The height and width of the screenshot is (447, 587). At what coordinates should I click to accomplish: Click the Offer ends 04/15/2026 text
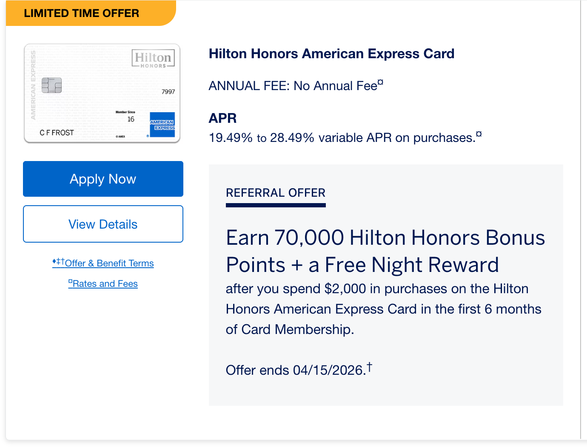click(295, 370)
